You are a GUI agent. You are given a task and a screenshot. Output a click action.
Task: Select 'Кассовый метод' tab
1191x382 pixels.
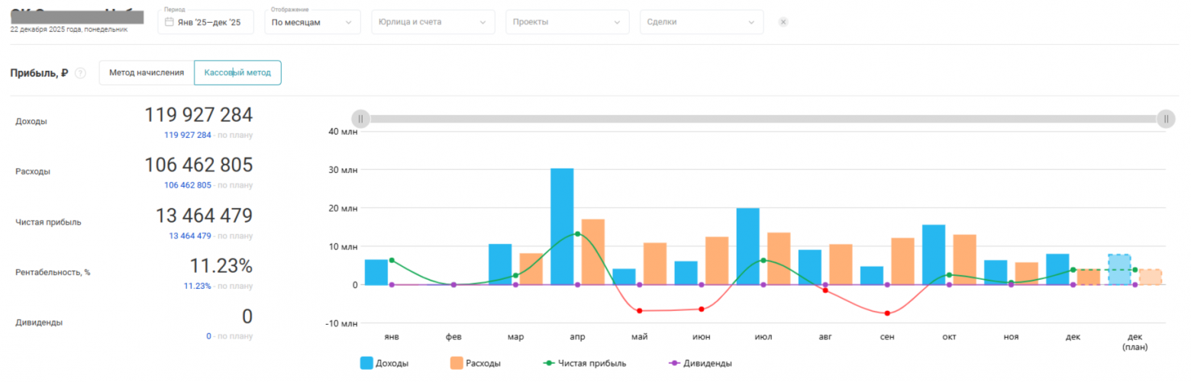237,72
